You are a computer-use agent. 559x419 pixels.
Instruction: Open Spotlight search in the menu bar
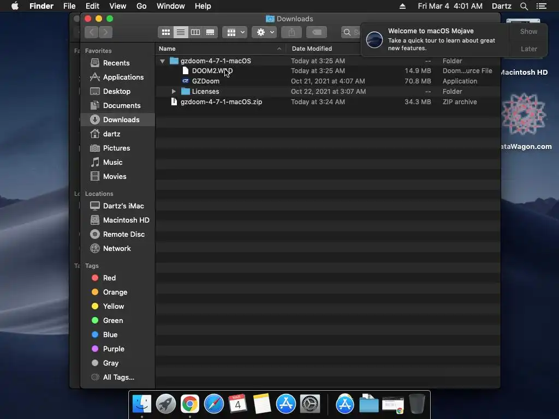[x=524, y=6]
